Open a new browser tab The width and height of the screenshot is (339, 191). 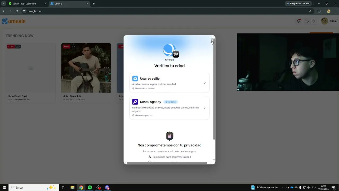pyautogui.click(x=93, y=4)
